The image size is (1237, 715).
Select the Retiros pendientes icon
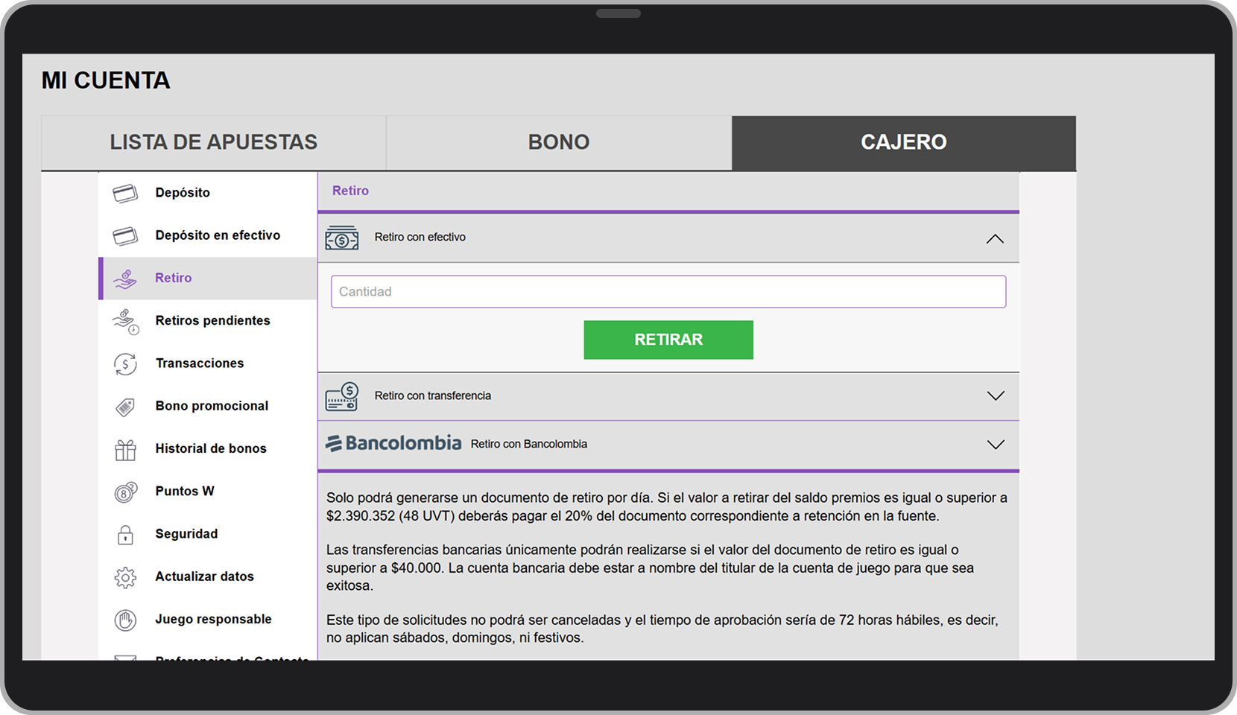[125, 320]
